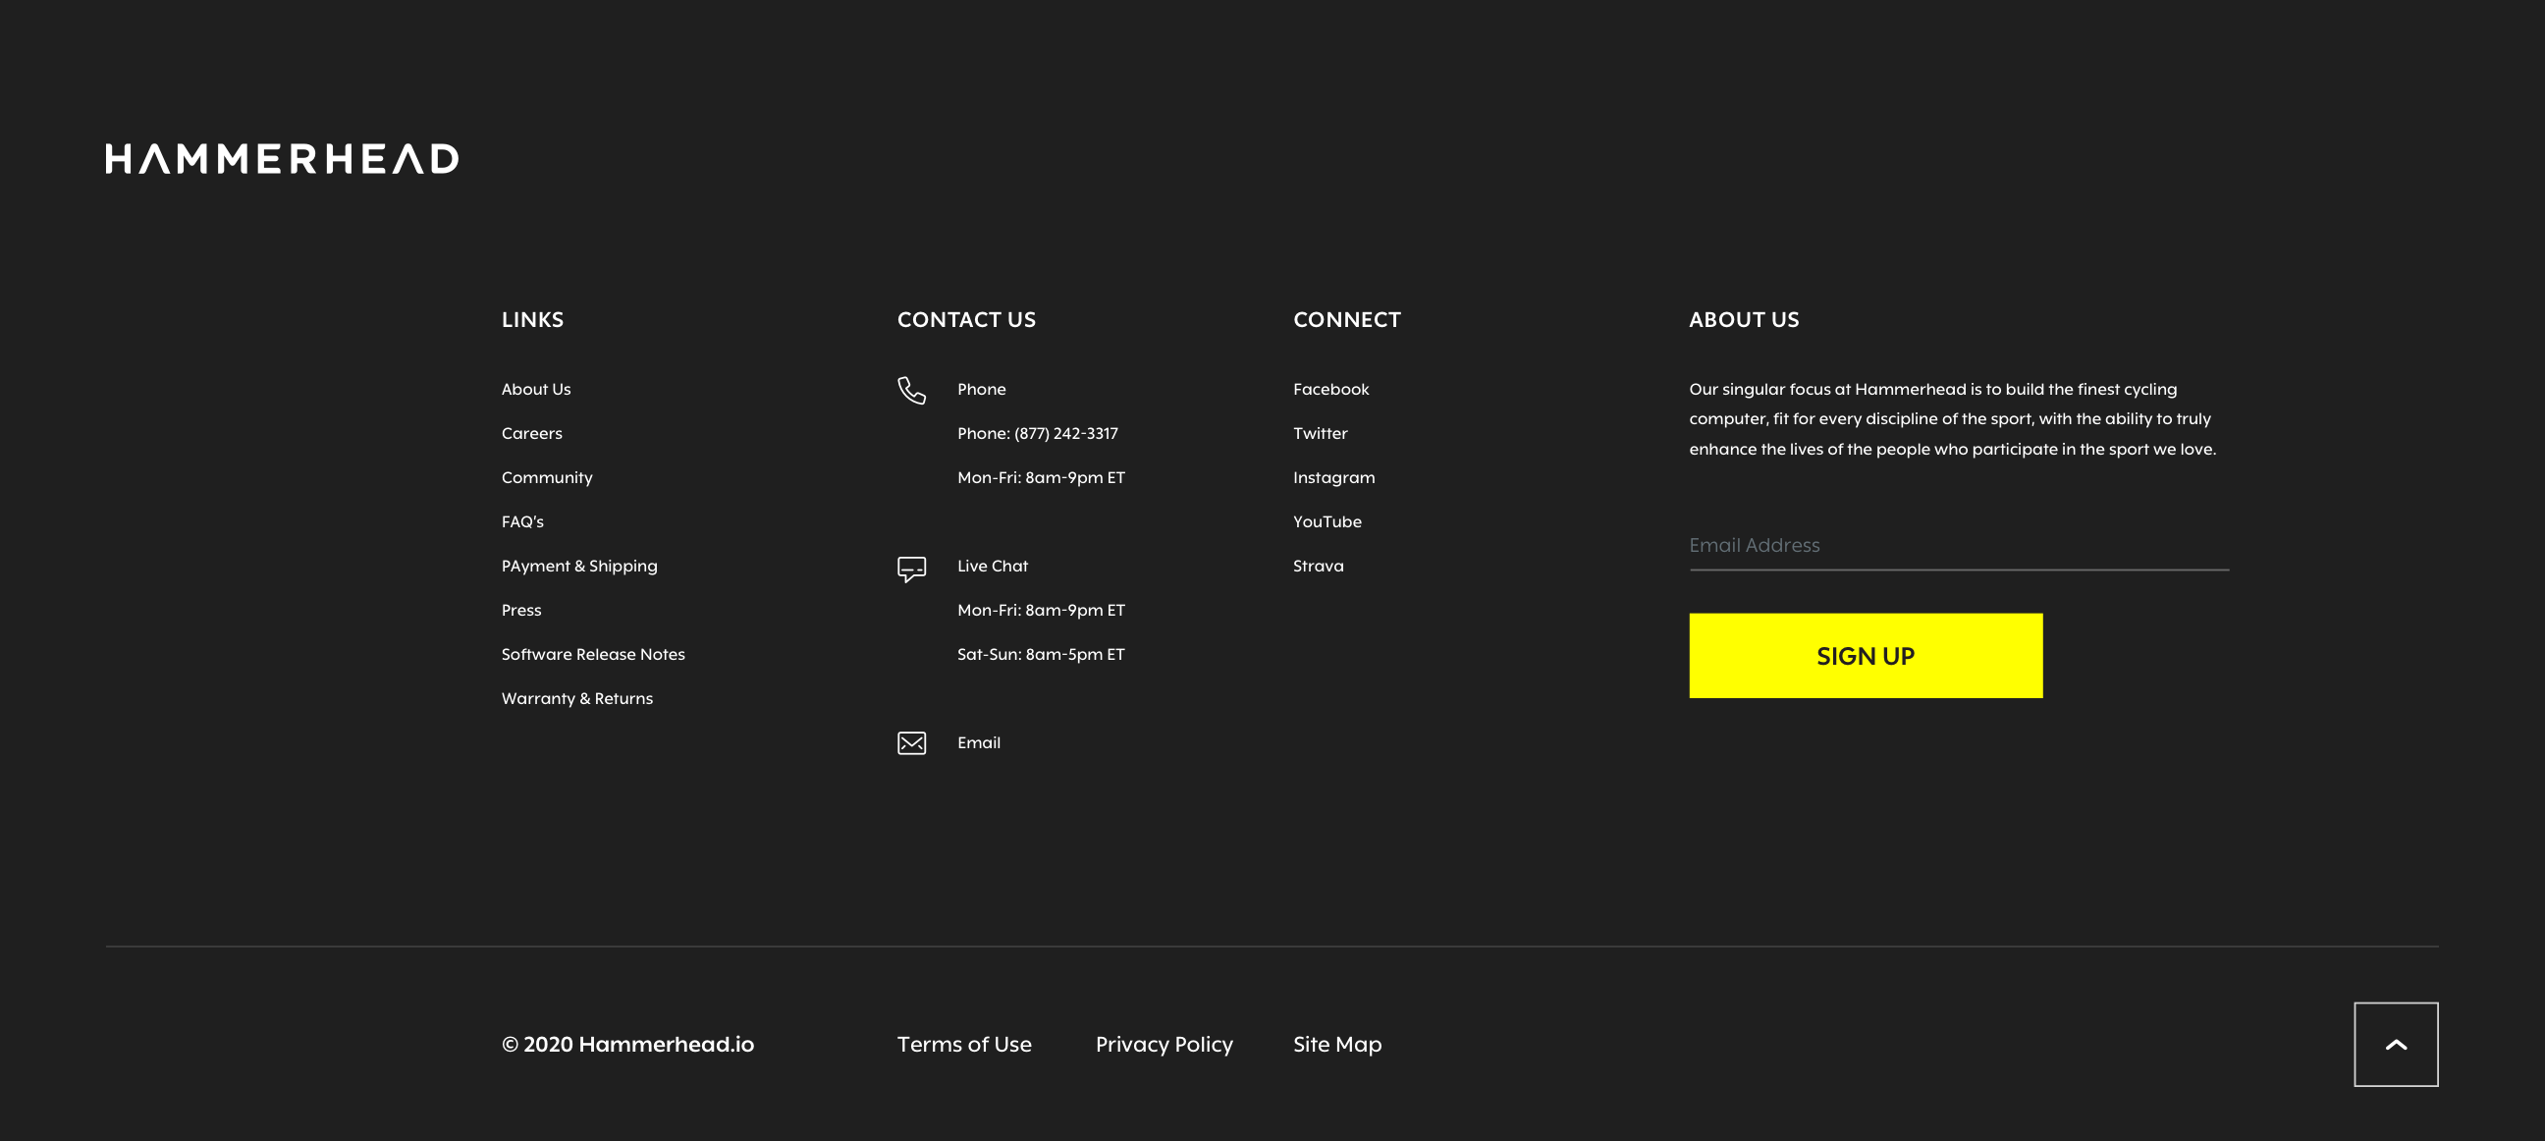Image resolution: width=2545 pixels, height=1141 pixels.
Task: Visit the Careers page
Action: pyautogui.click(x=530, y=433)
